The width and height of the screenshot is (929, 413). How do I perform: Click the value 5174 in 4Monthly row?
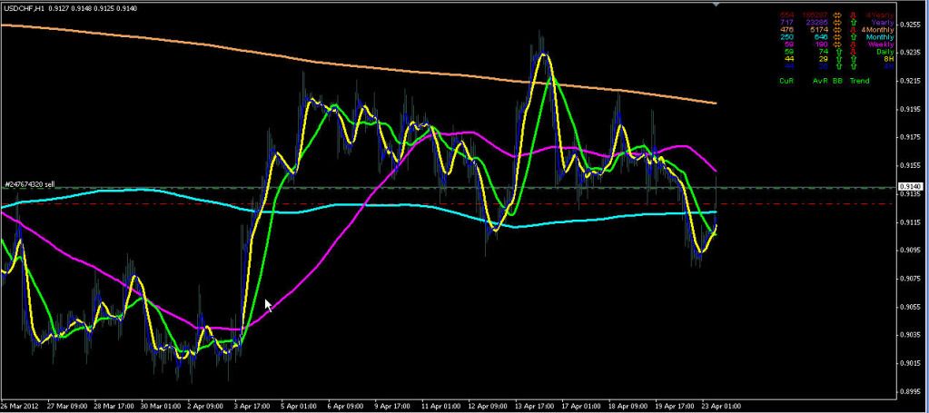(819, 30)
